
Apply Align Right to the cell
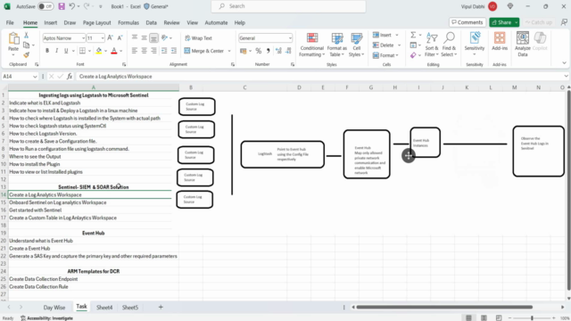coord(153,51)
